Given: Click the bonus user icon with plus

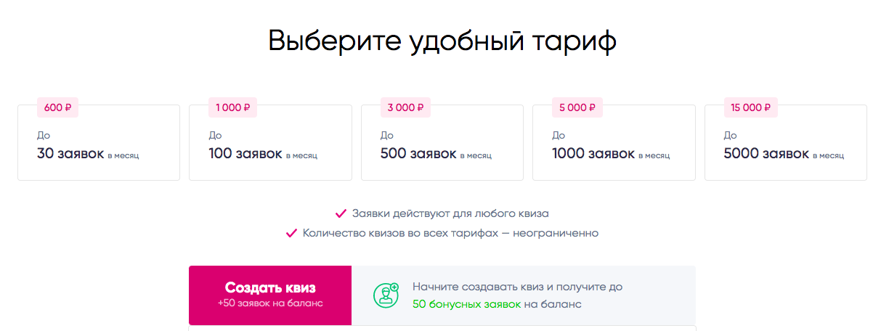Looking at the screenshot, I should click(386, 295).
